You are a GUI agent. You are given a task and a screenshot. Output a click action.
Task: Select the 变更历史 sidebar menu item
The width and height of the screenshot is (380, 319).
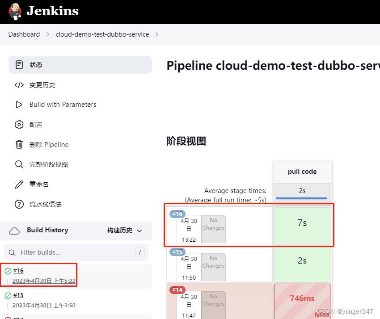click(x=42, y=85)
